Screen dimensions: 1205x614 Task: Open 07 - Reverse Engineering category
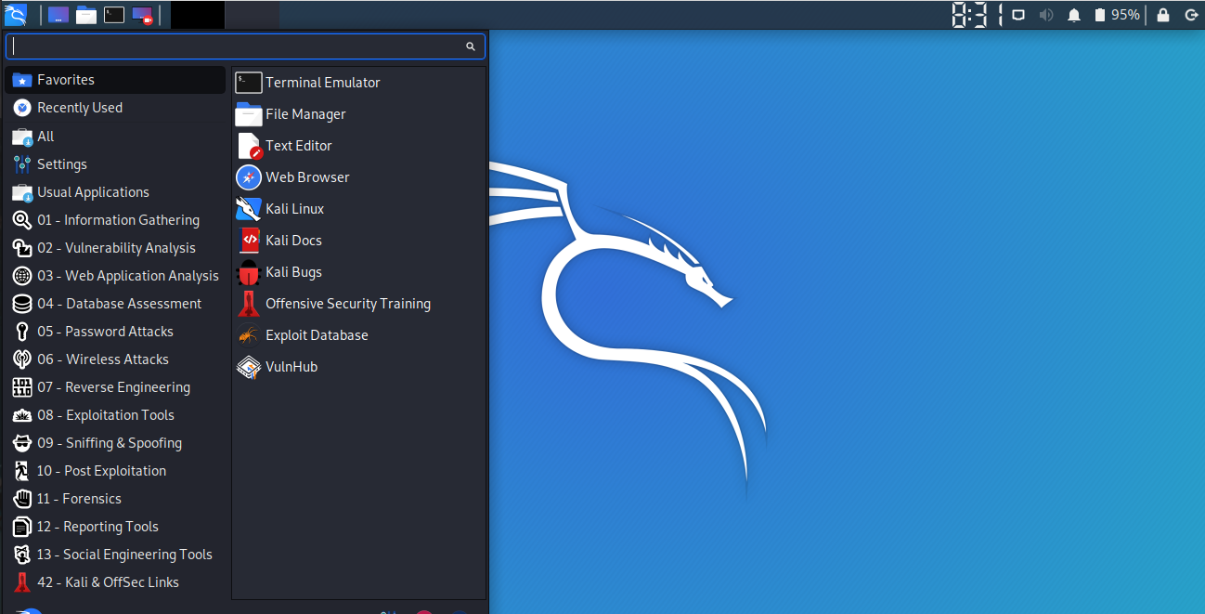coord(116,387)
